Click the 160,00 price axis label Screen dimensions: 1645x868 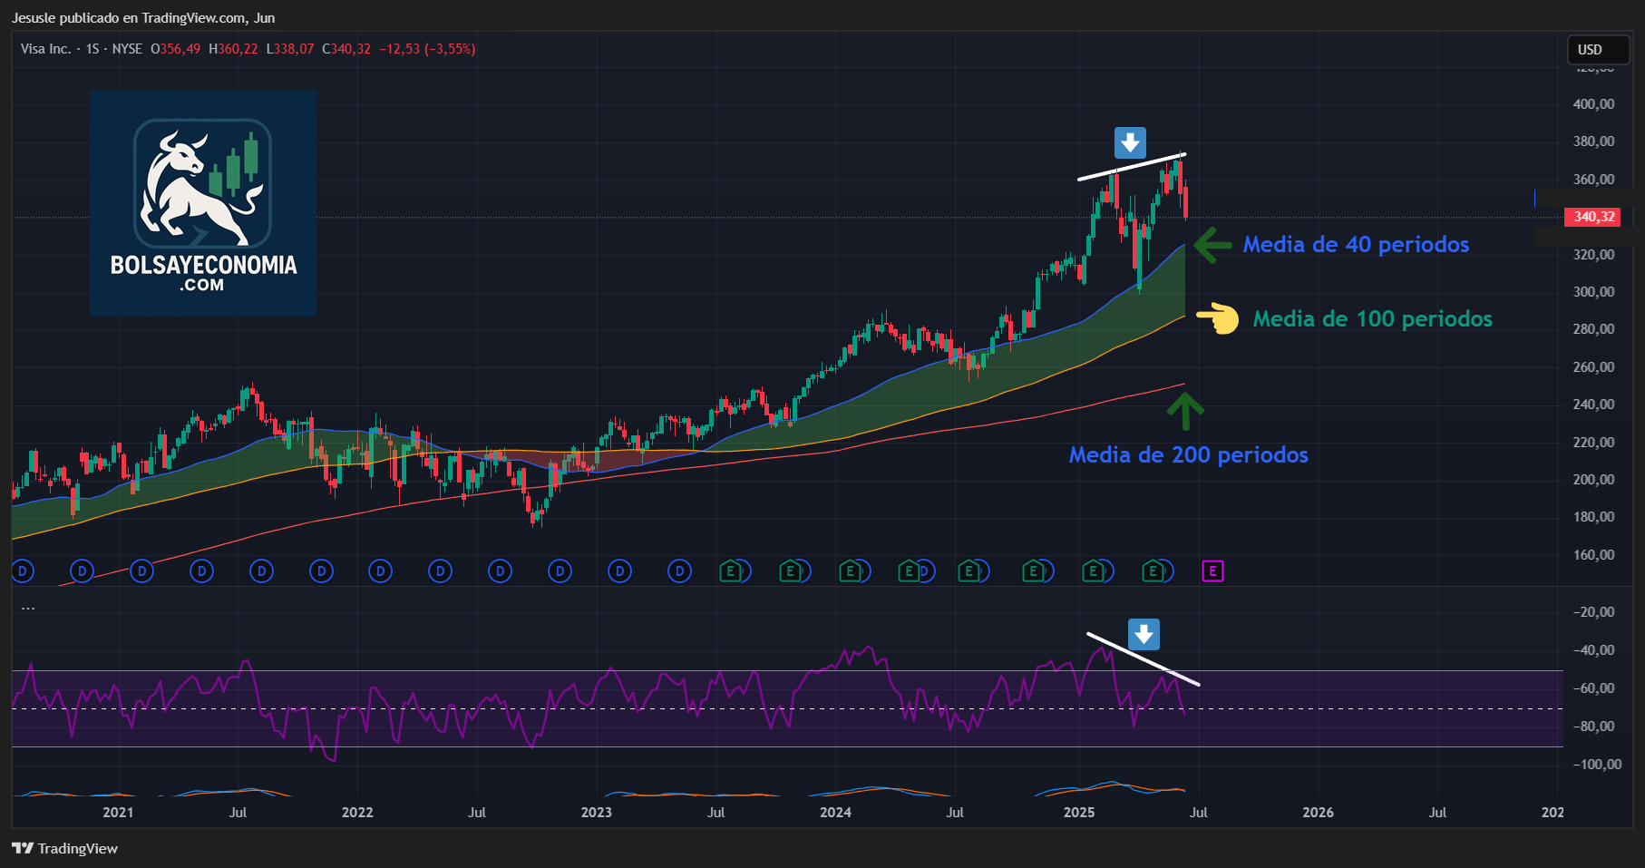pyautogui.click(x=1593, y=555)
